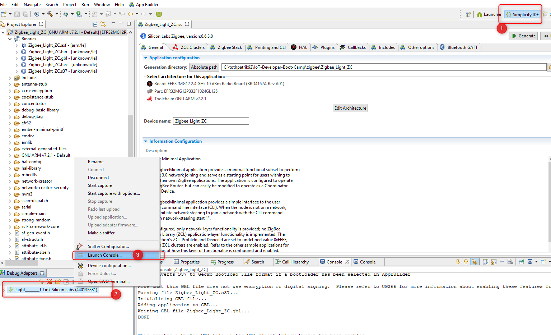Image resolution: width=551 pixels, height=335 pixels.
Task: Click the Generation directory path field
Action: 384,67
